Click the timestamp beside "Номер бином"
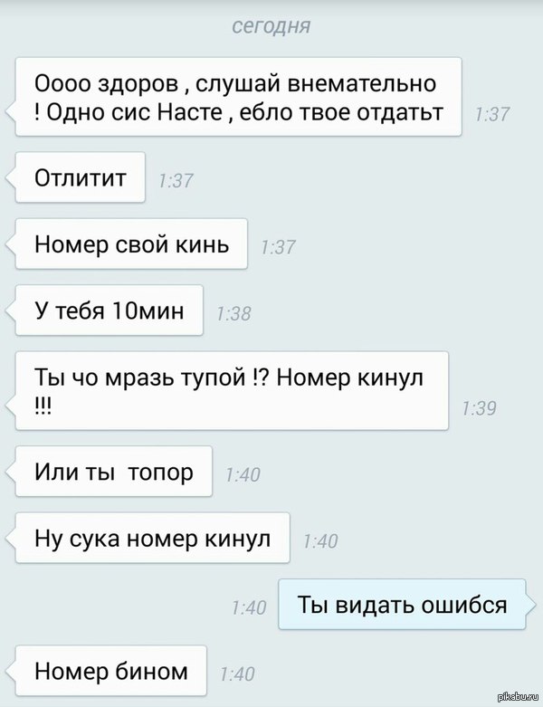 click(237, 674)
